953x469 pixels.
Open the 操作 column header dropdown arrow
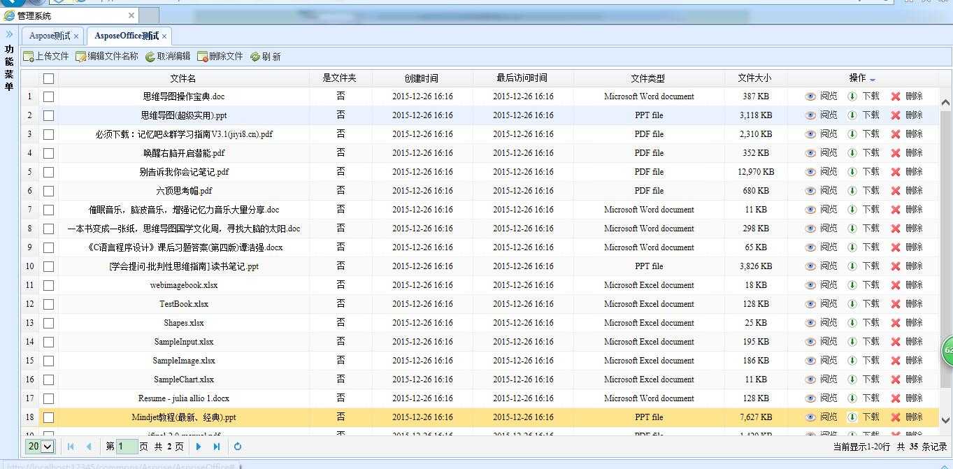[873, 79]
